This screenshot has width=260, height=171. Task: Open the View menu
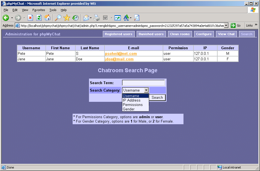(25, 10)
